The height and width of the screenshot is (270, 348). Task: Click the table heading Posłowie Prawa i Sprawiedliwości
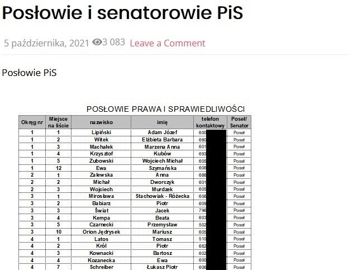pyautogui.click(x=165, y=108)
